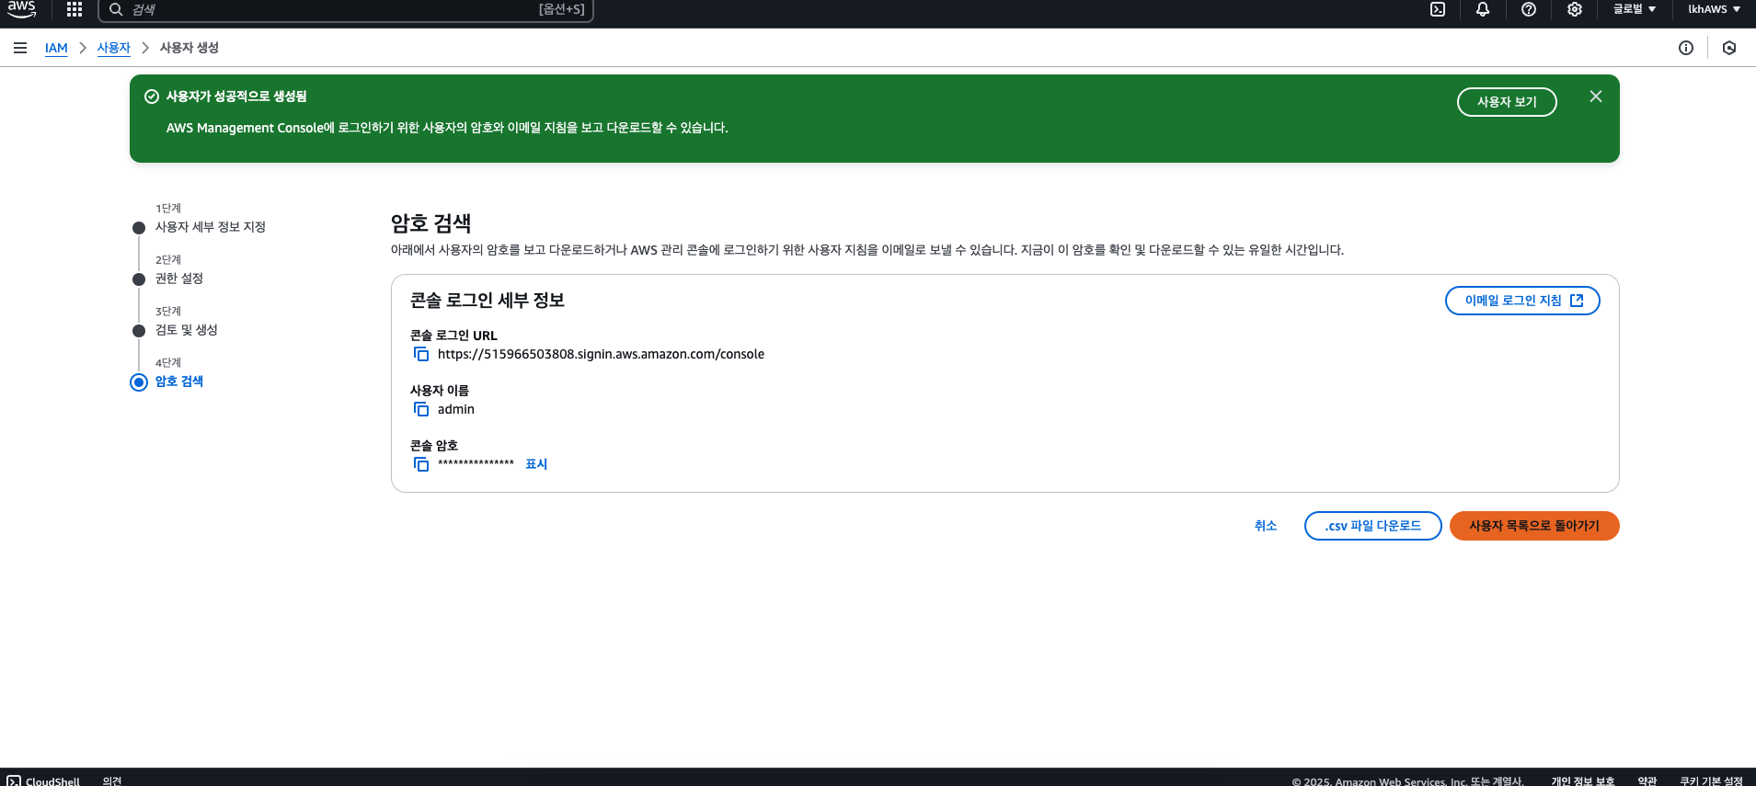Download the .csv file
Screen dimensions: 1756x786
[1372, 526]
